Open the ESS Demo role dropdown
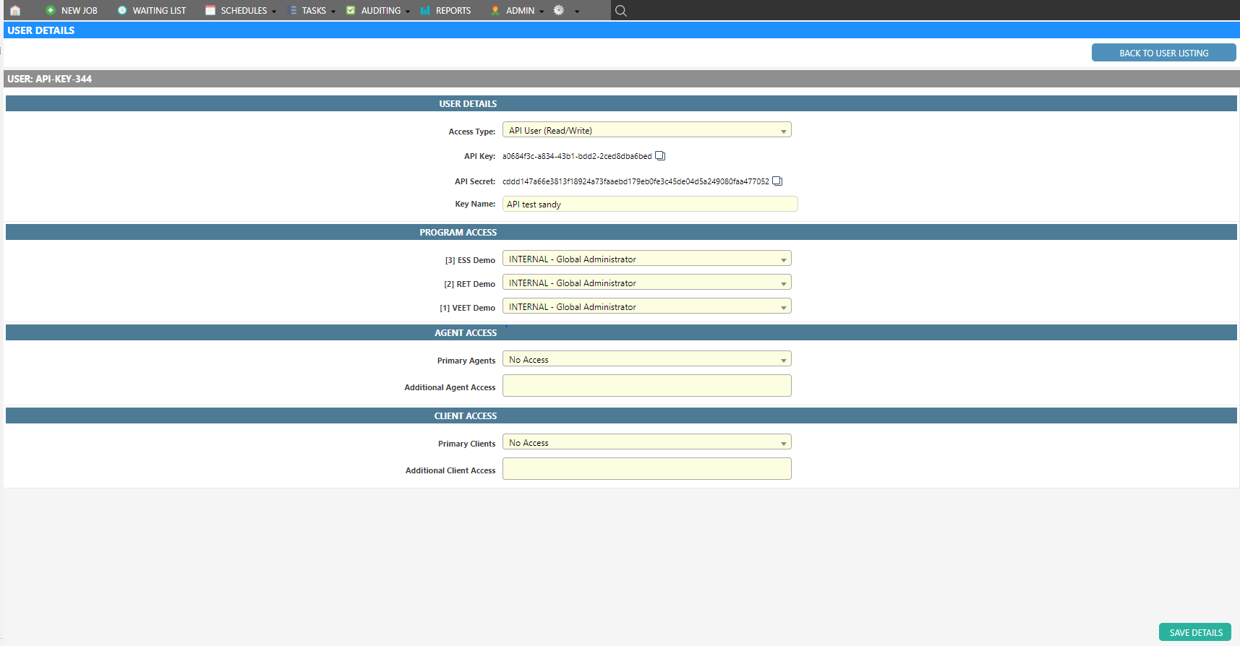Image resolution: width=1240 pixels, height=646 pixels. 646,259
